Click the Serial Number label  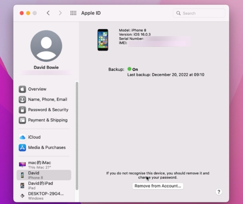pyautogui.click(x=131, y=39)
